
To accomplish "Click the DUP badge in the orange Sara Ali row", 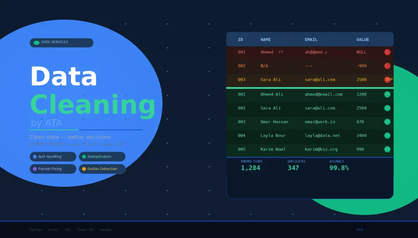I will tap(388, 80).
